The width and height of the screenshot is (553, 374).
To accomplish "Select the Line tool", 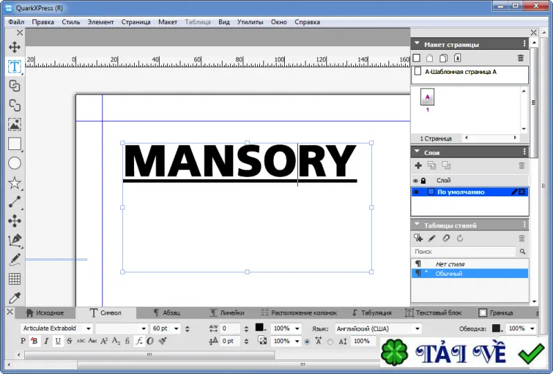I will (15, 202).
